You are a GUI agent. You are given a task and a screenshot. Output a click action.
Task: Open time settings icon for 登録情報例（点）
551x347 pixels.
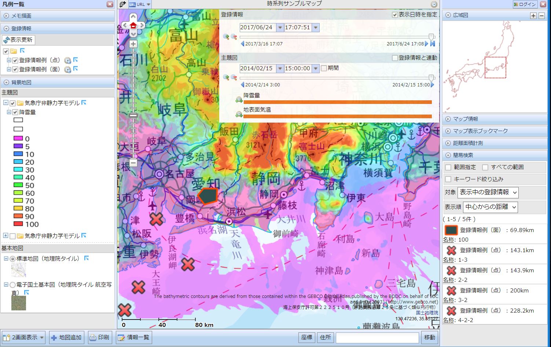click(x=67, y=60)
